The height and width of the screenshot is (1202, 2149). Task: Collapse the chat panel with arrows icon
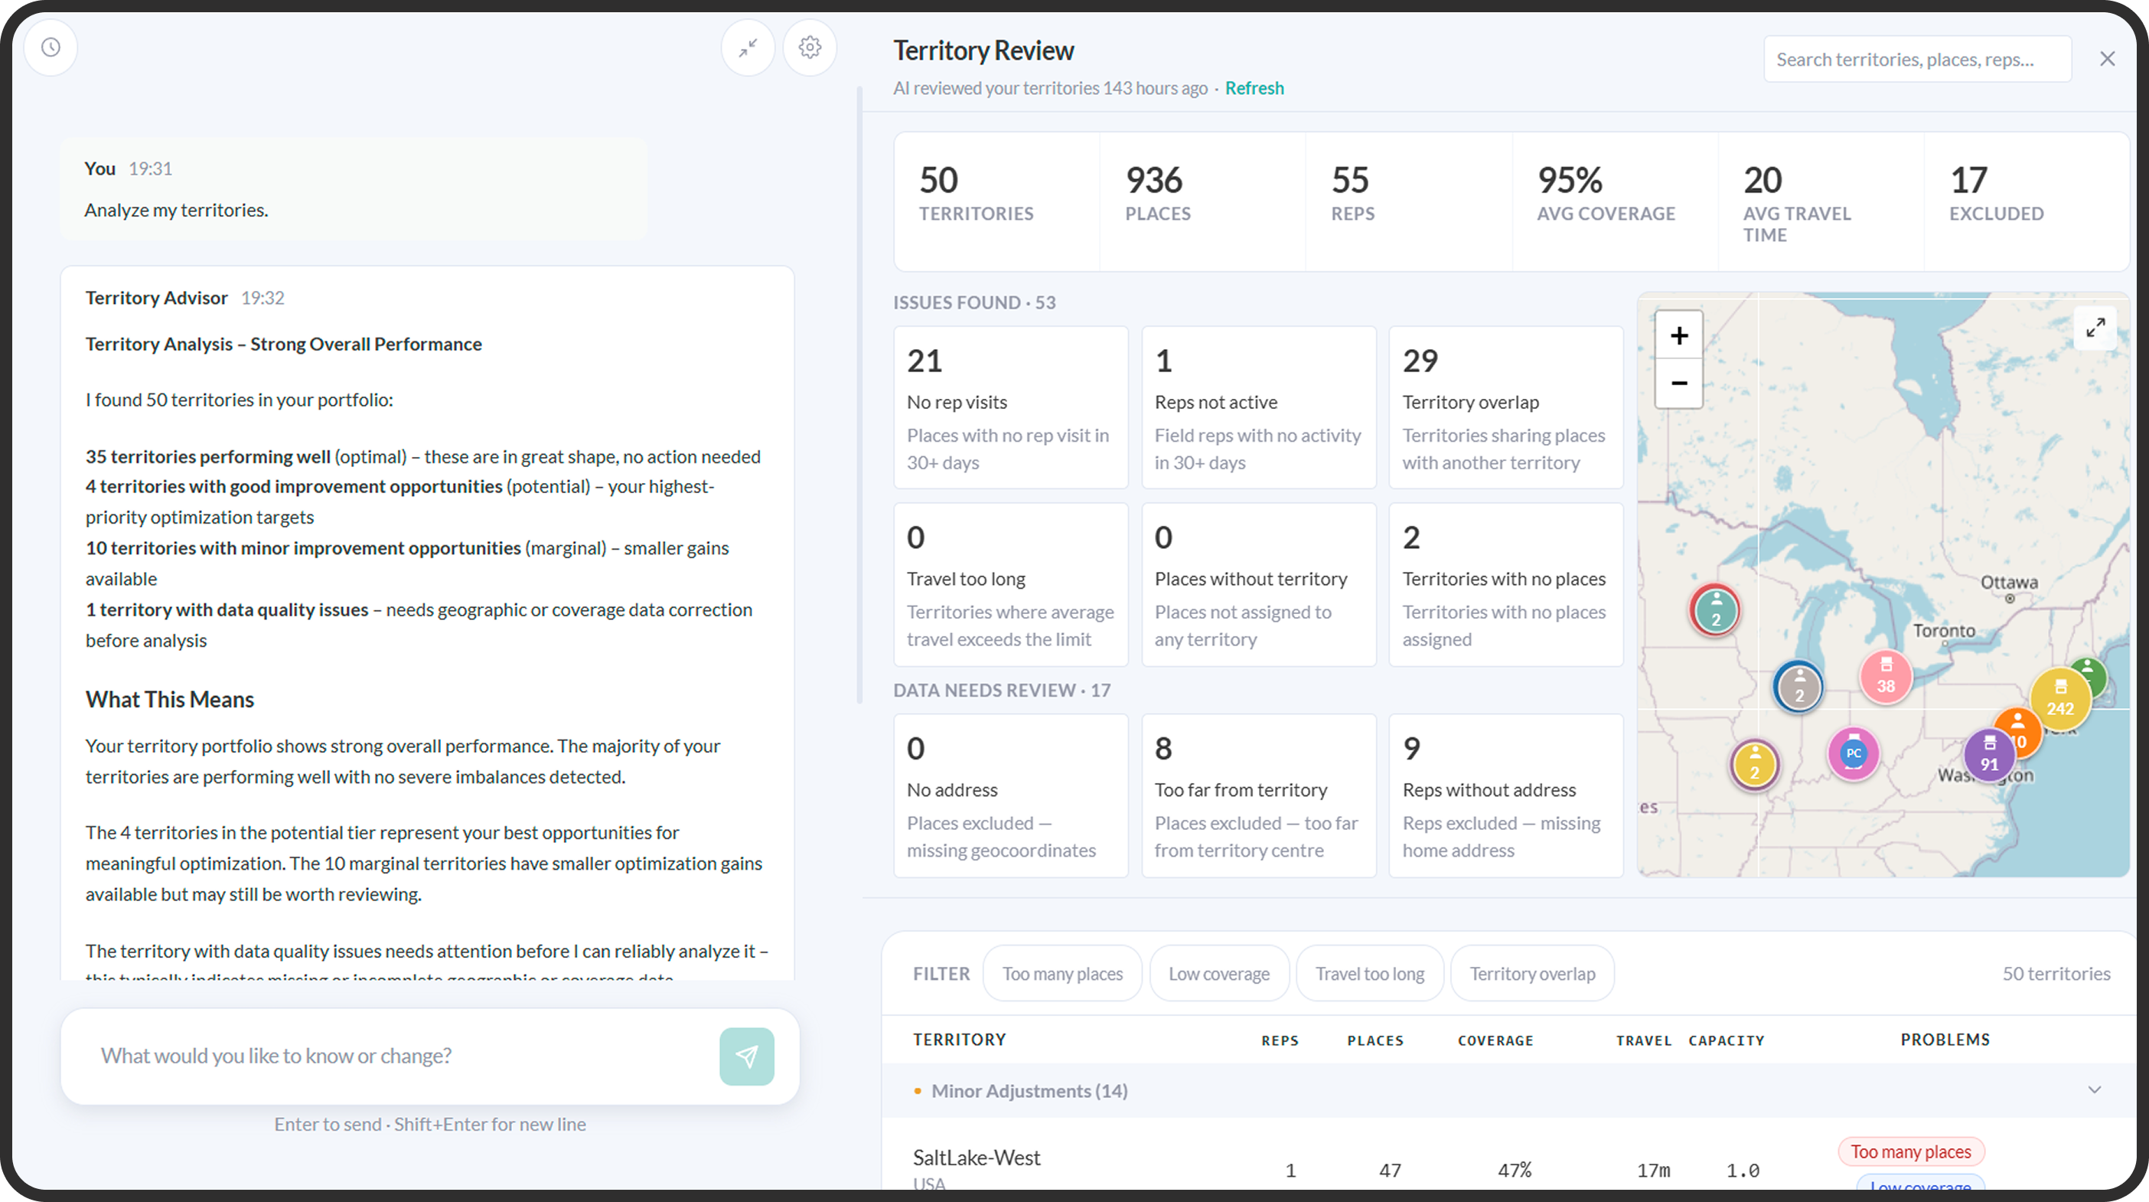coord(748,47)
